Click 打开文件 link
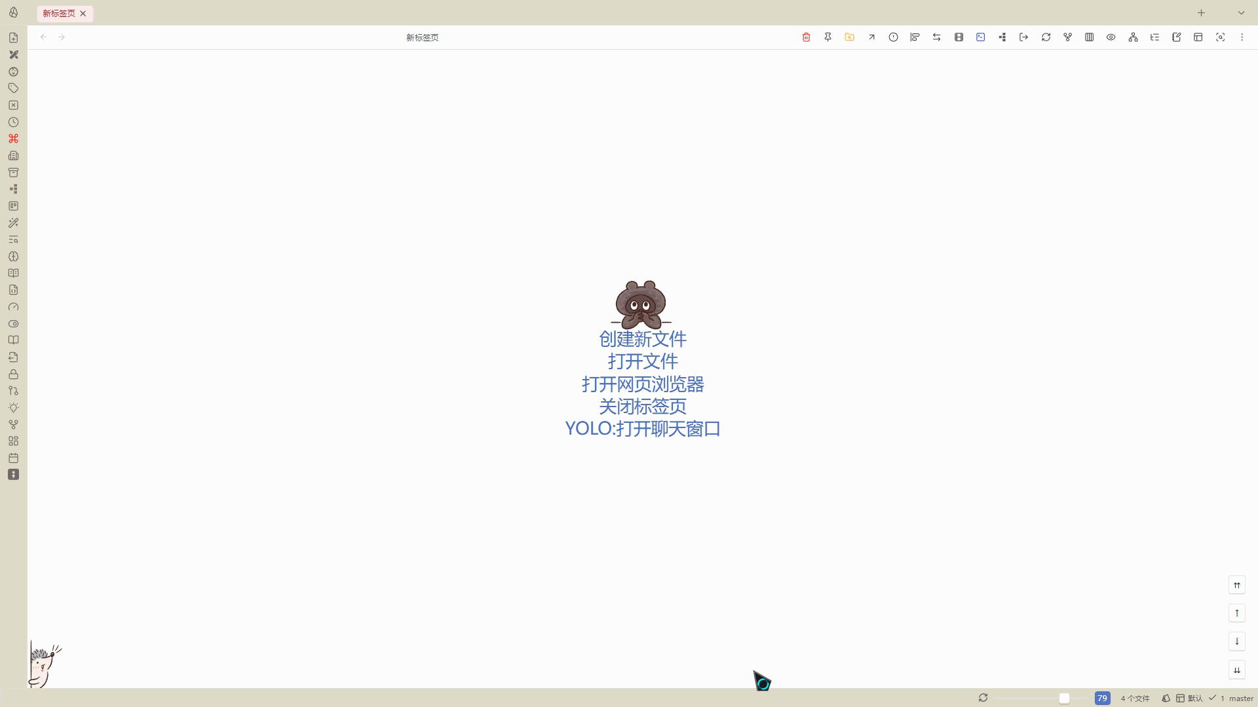Image resolution: width=1258 pixels, height=707 pixels. click(643, 361)
